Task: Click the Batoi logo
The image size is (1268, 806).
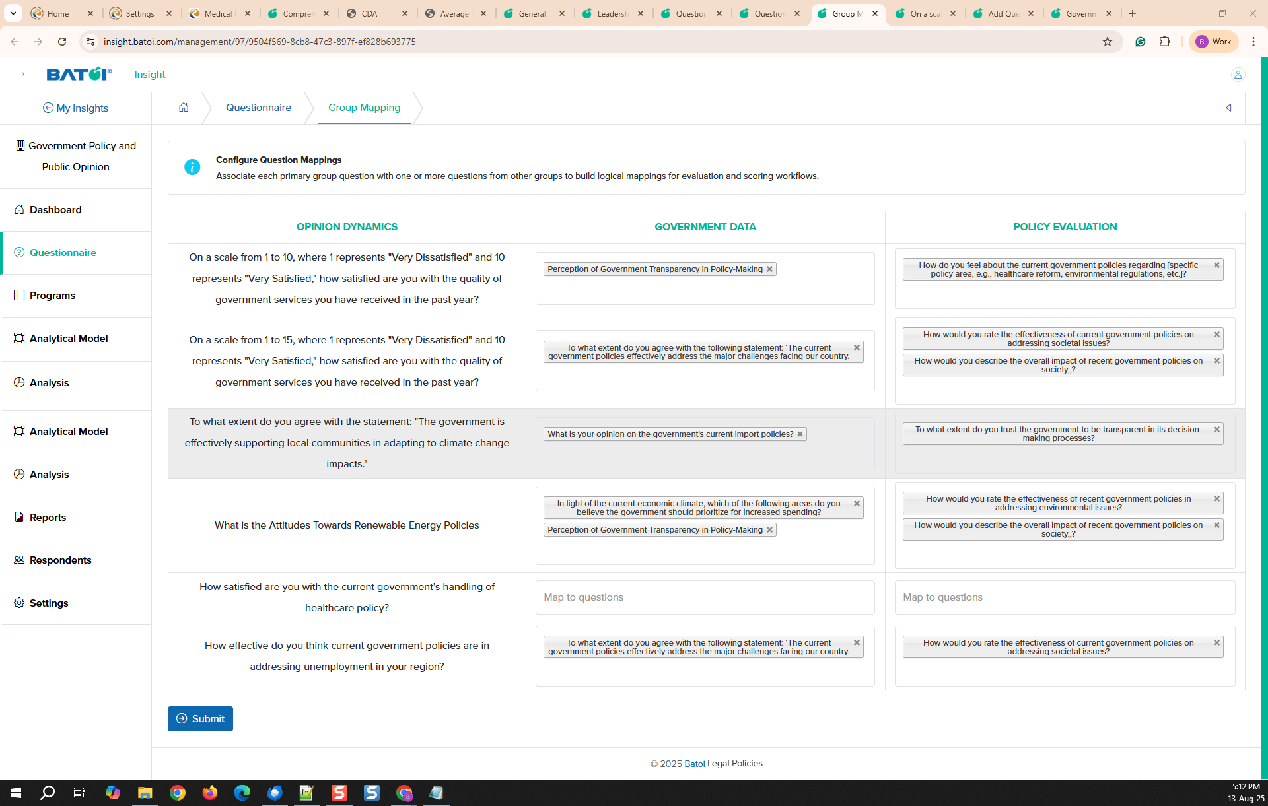Action: click(x=79, y=74)
